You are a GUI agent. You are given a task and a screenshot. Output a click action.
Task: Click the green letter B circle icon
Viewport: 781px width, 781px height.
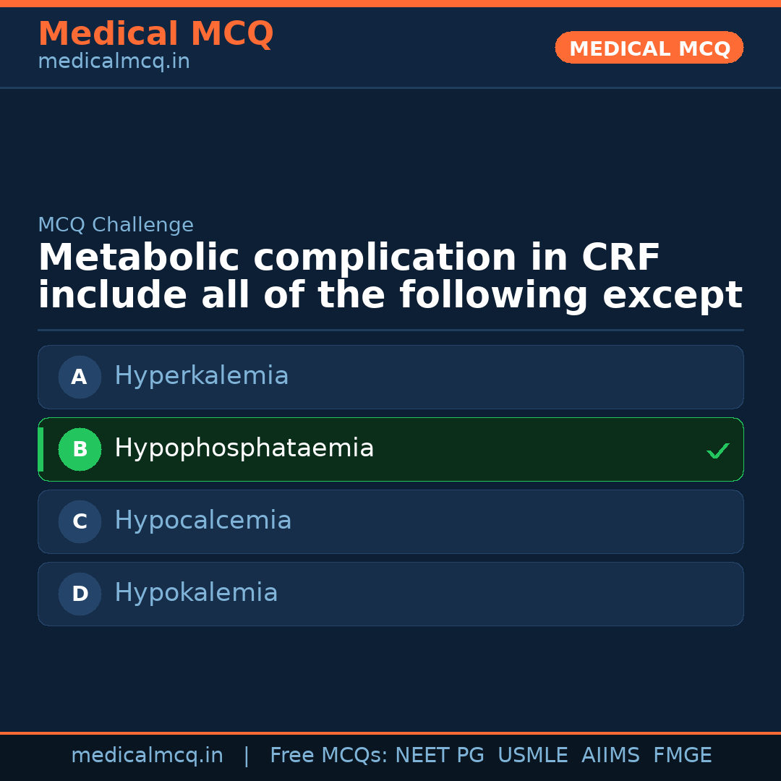click(x=80, y=449)
